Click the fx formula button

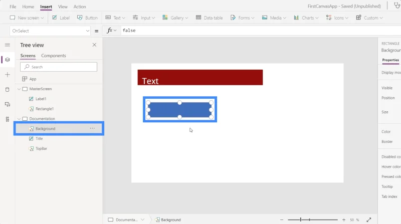point(111,31)
